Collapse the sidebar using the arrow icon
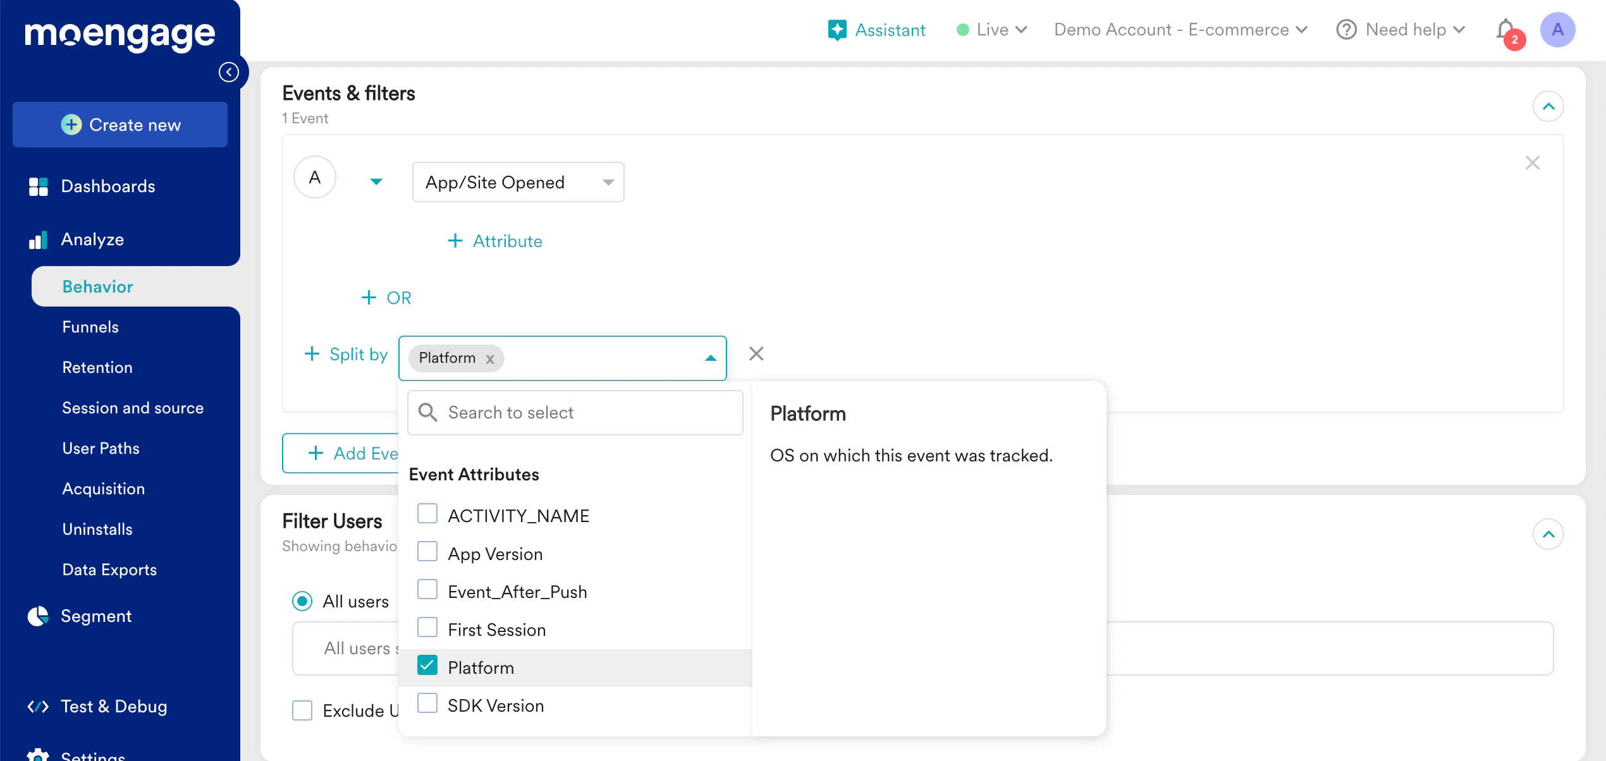 click(229, 72)
